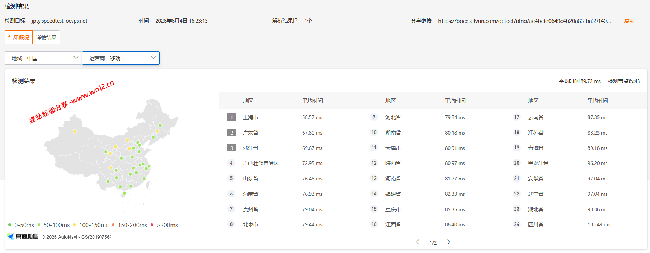Viewport: 650px width, 253px height.
Task: Click the 解析结果IP 1个 value
Action: point(308,21)
